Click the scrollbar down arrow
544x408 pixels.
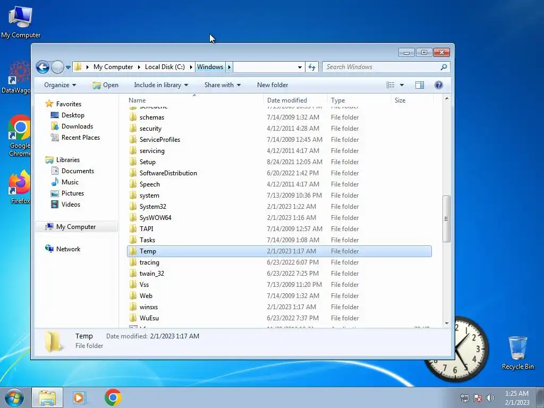446,324
